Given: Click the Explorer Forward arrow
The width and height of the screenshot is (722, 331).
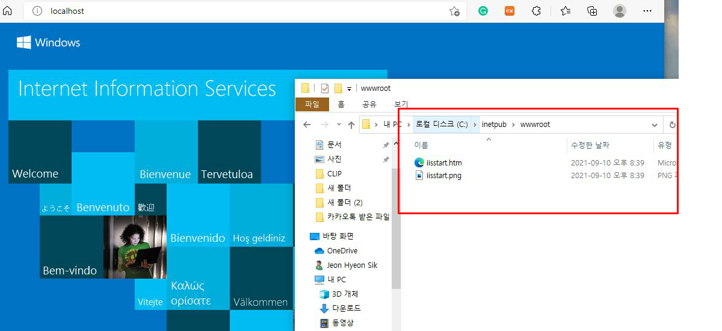Looking at the screenshot, I should click(x=325, y=125).
